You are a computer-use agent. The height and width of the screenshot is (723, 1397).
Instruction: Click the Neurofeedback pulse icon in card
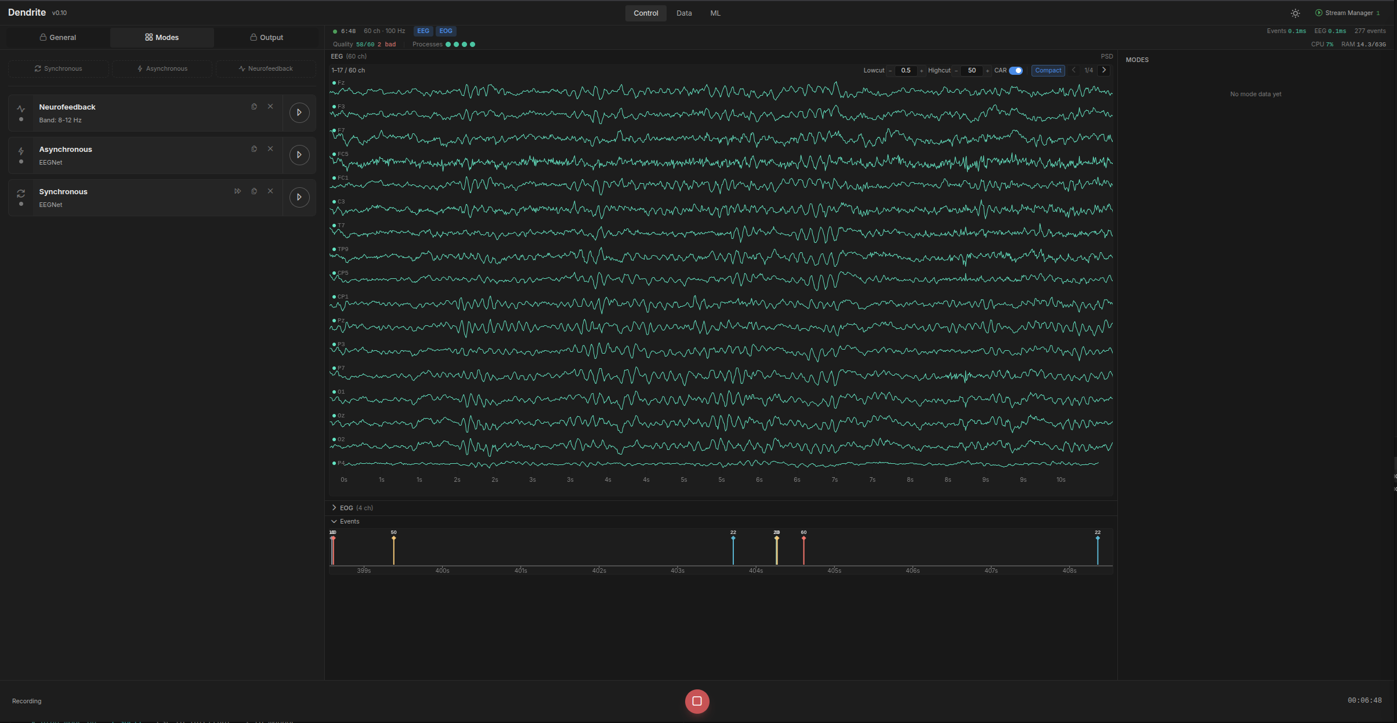point(21,108)
